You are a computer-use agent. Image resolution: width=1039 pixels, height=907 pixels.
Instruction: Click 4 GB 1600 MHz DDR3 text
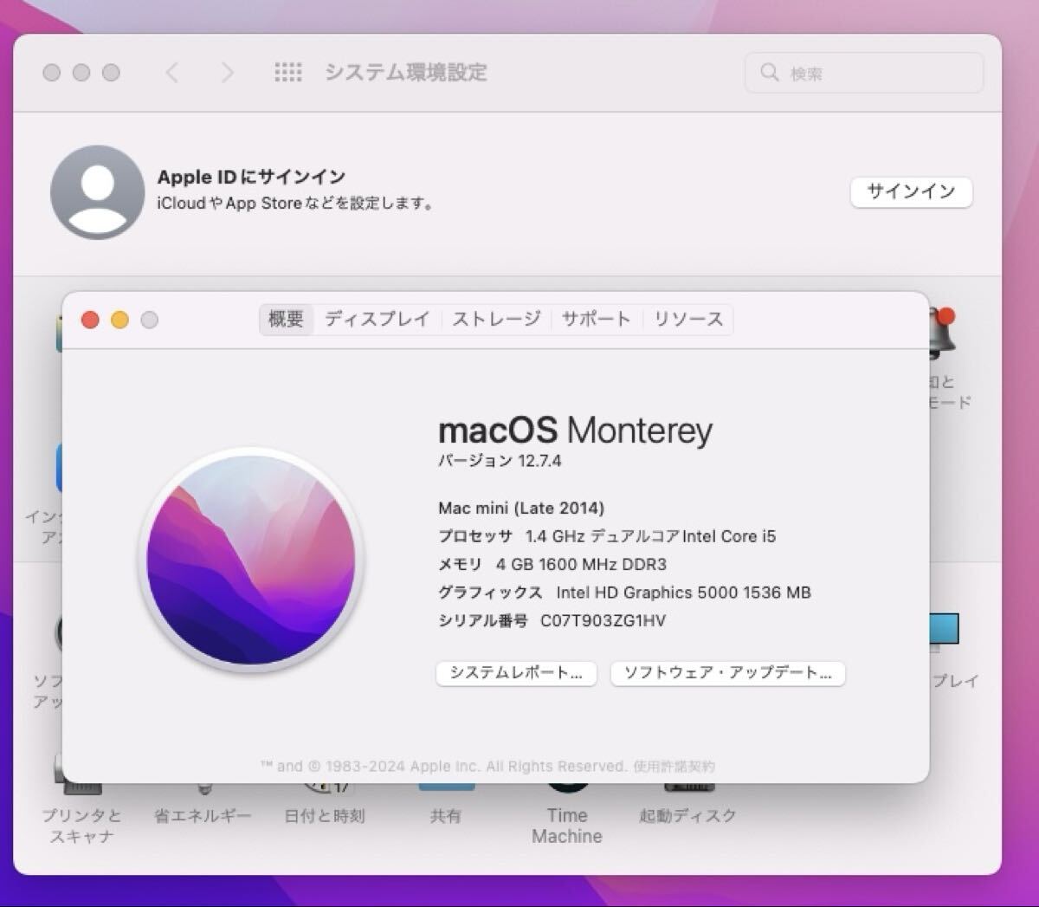coord(582,565)
